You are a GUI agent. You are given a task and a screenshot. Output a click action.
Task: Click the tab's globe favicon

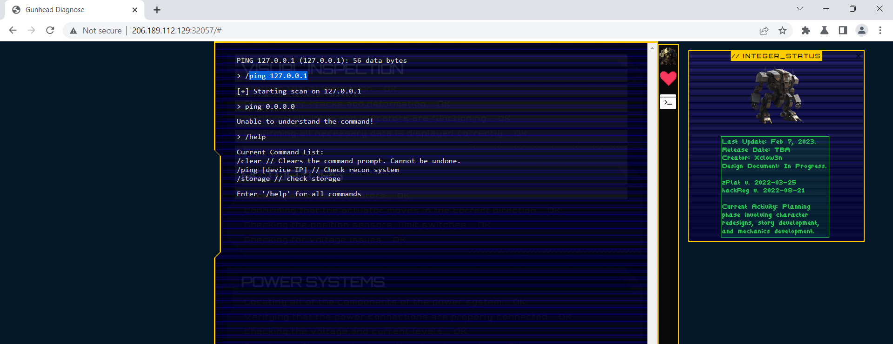(x=16, y=10)
